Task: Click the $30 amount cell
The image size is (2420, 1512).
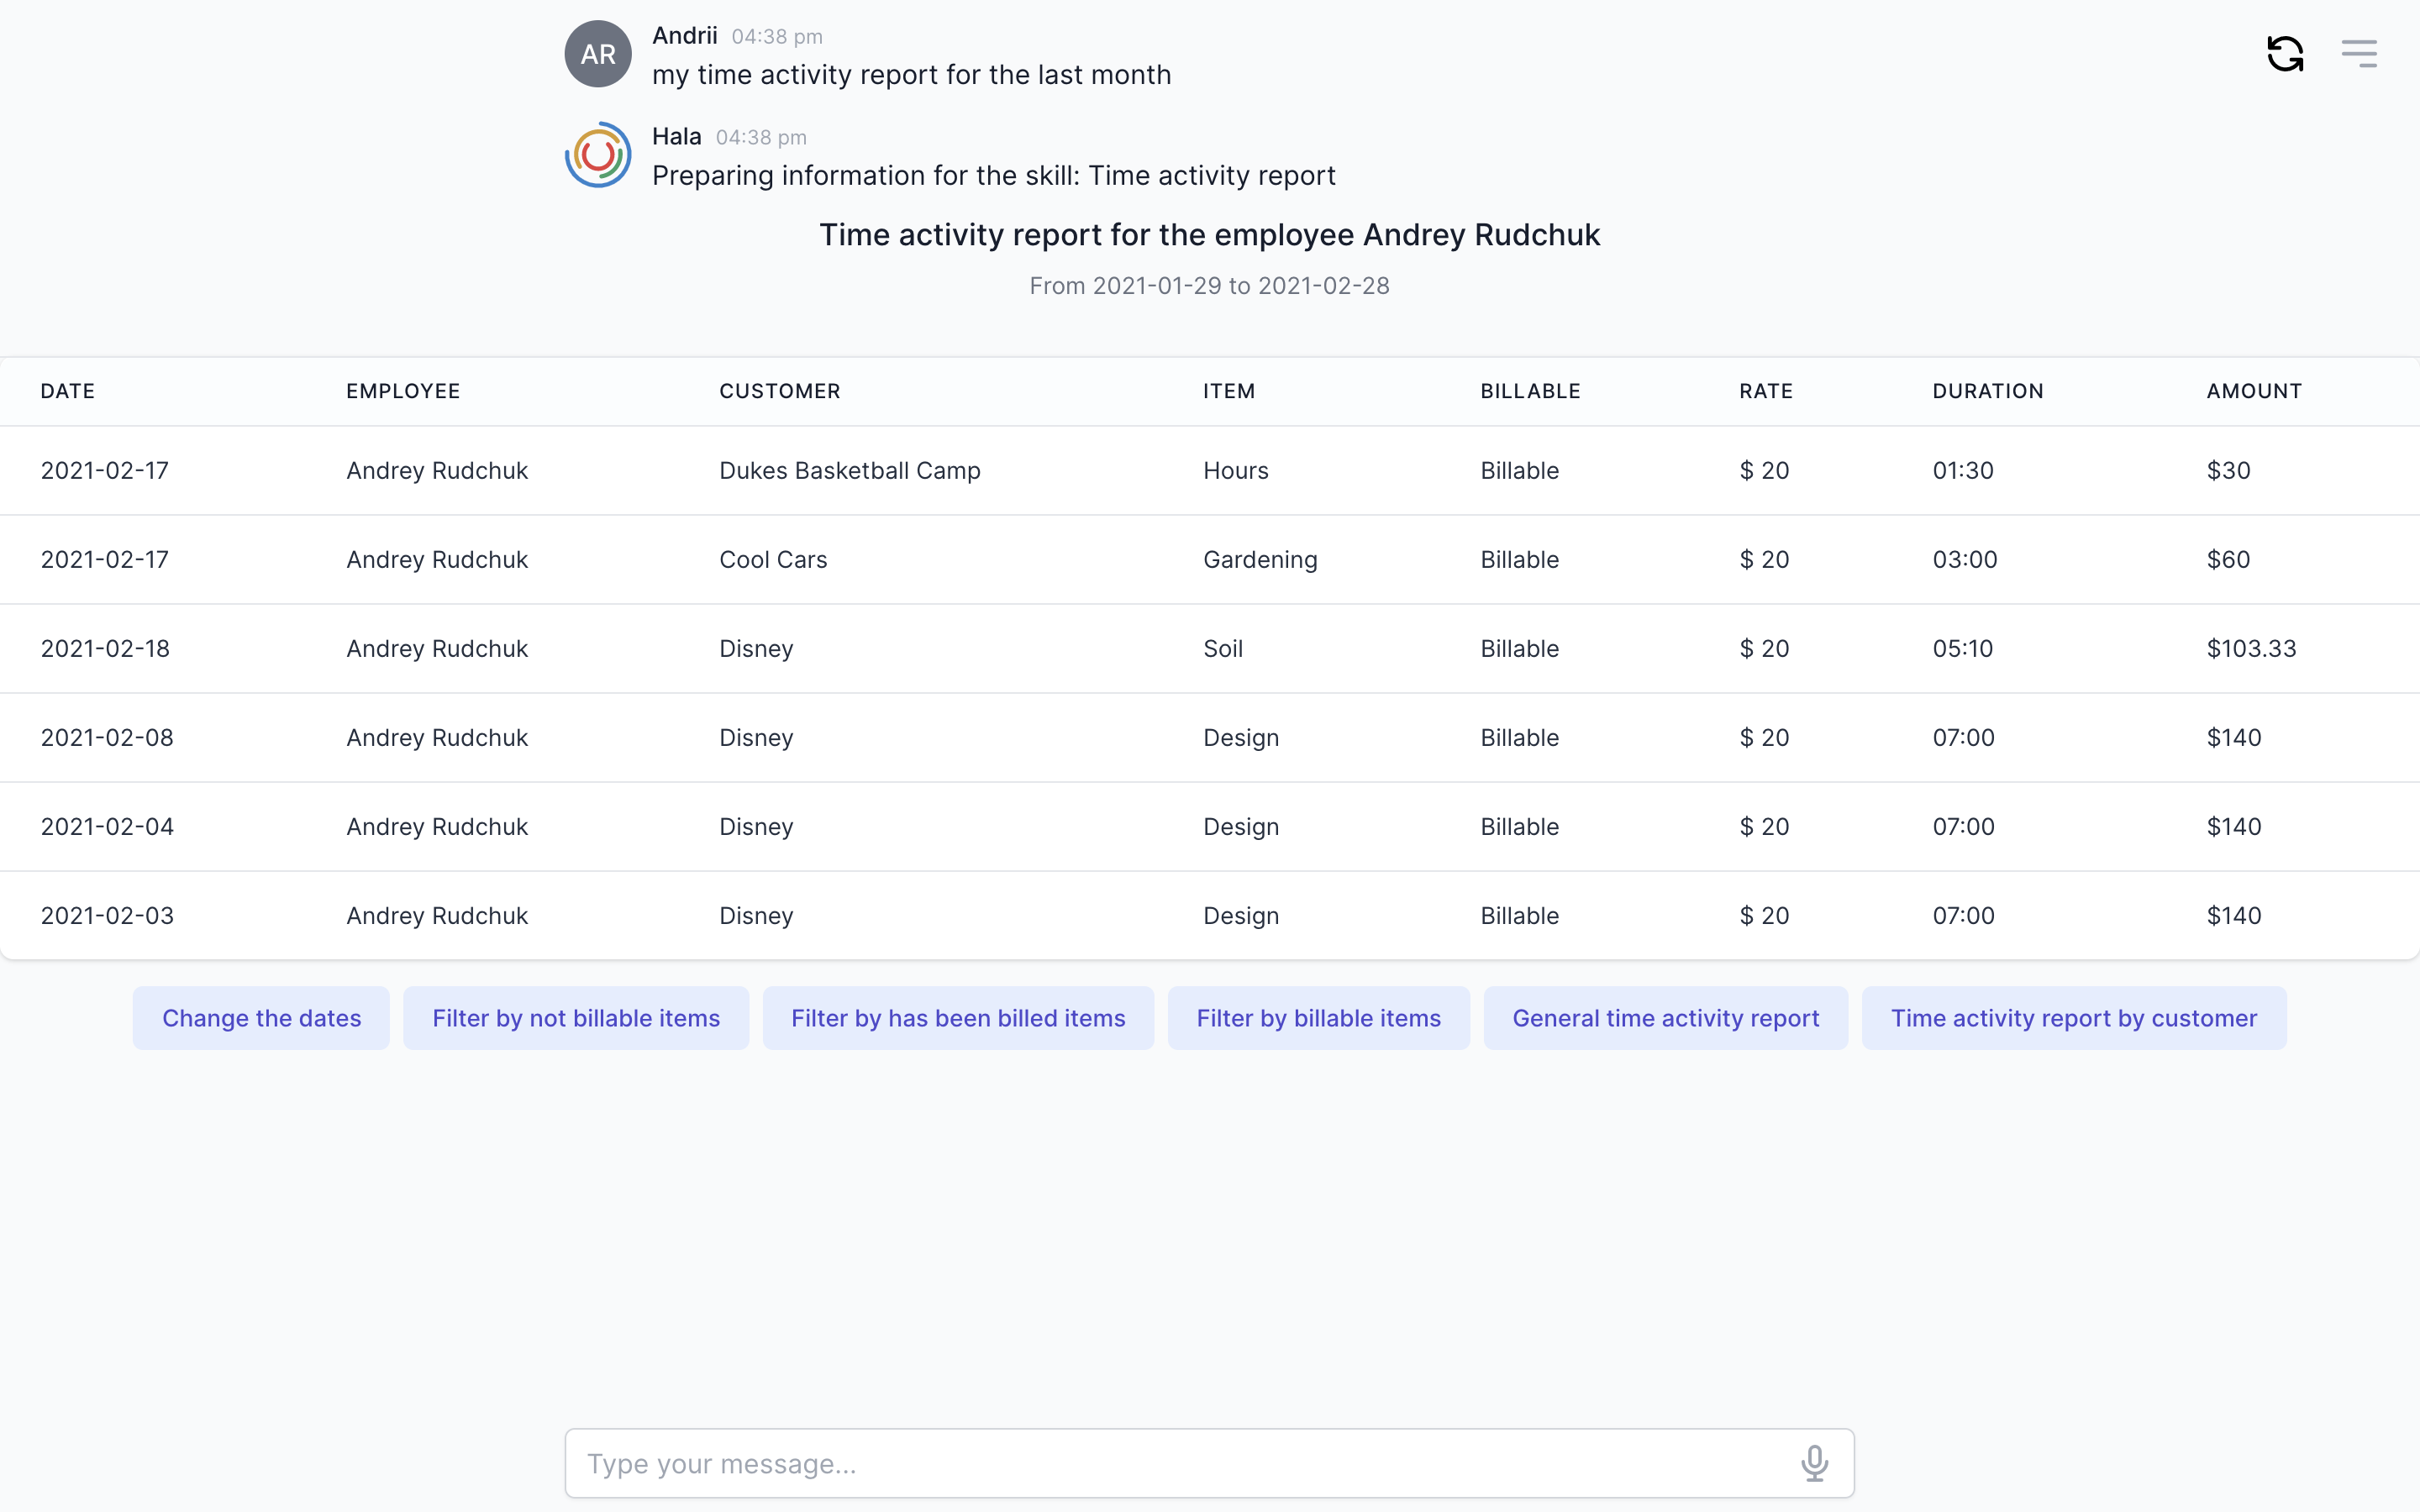Action: (x=2228, y=470)
